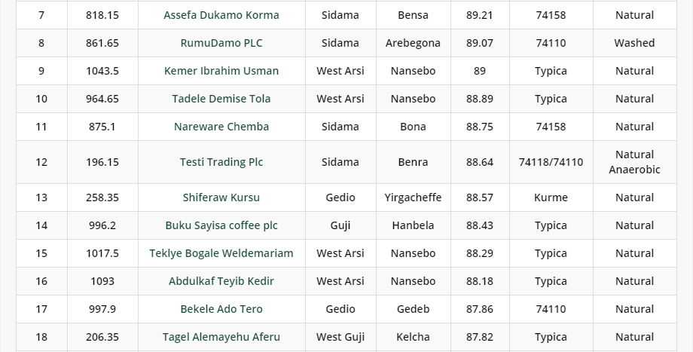The width and height of the screenshot is (693, 352).
Task: Click the 89.21 score cell
Action: [x=480, y=15]
